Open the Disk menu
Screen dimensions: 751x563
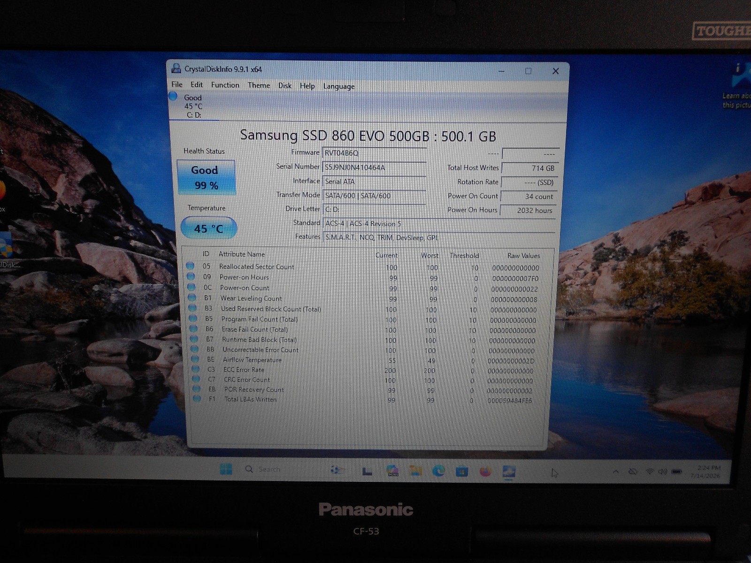click(284, 85)
